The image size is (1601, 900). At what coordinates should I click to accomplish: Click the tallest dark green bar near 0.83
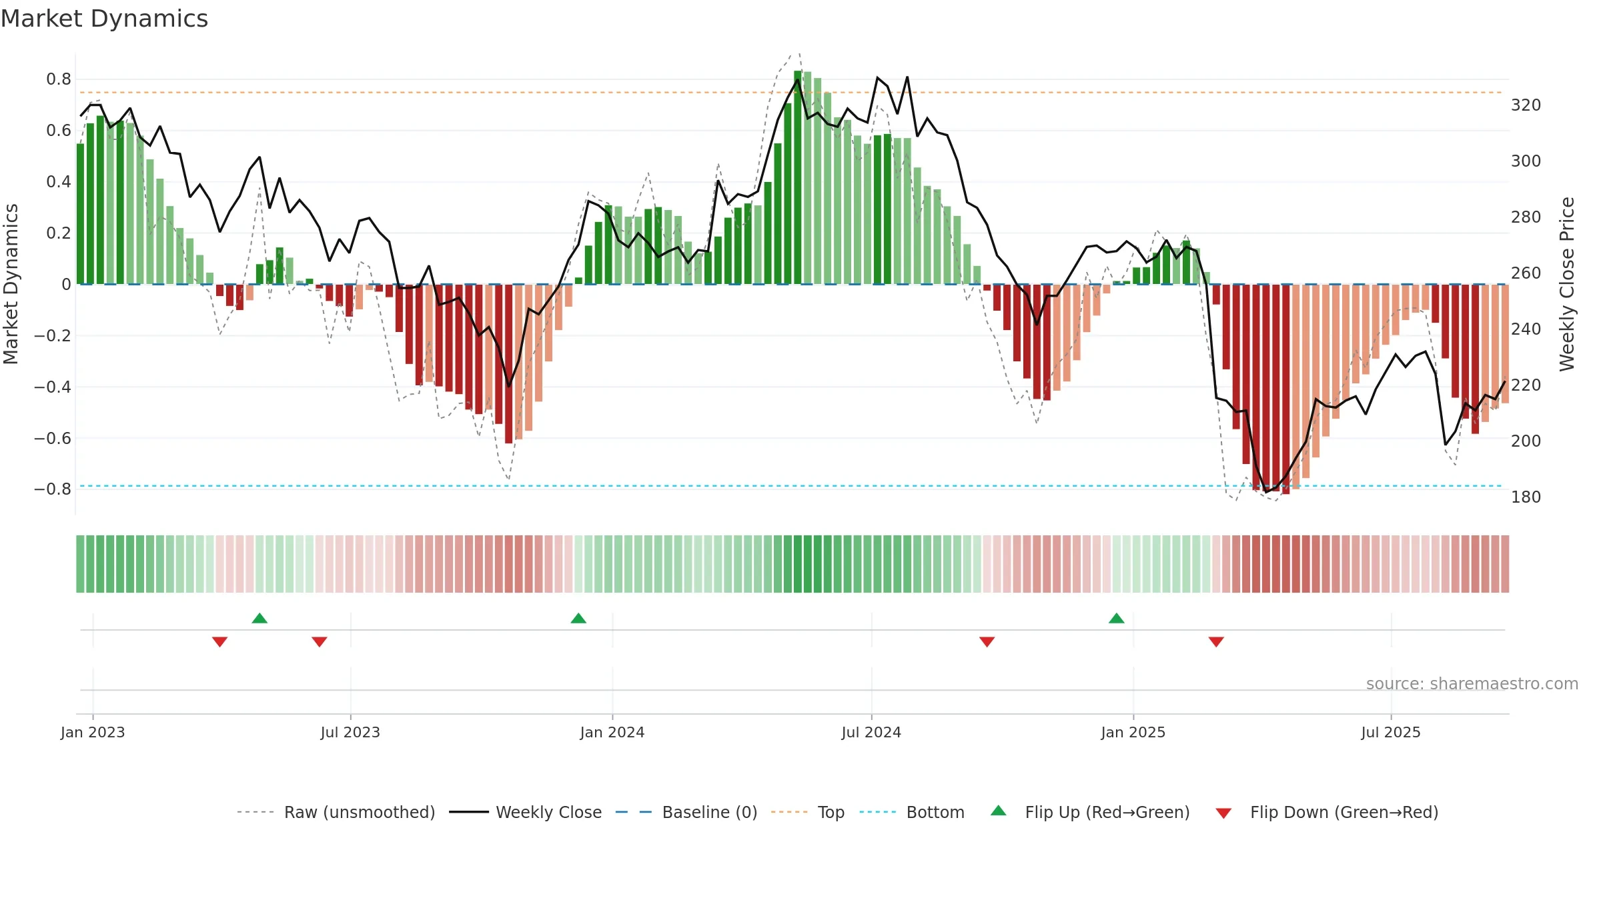(x=798, y=177)
